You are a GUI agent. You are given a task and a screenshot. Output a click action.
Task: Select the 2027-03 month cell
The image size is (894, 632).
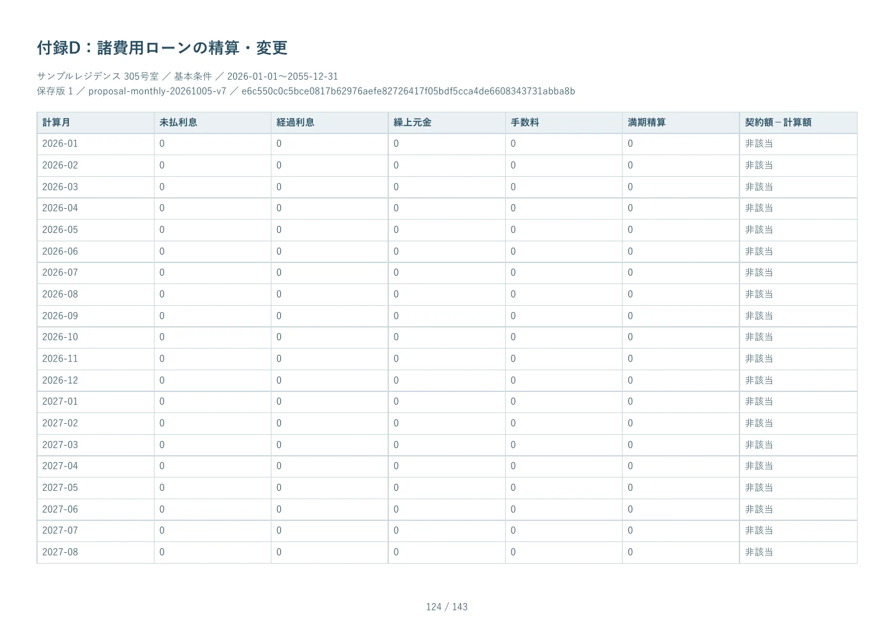pos(95,445)
